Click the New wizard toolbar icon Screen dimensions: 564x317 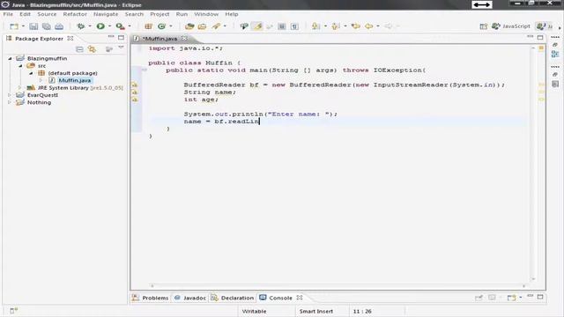pyautogui.click(x=14, y=26)
